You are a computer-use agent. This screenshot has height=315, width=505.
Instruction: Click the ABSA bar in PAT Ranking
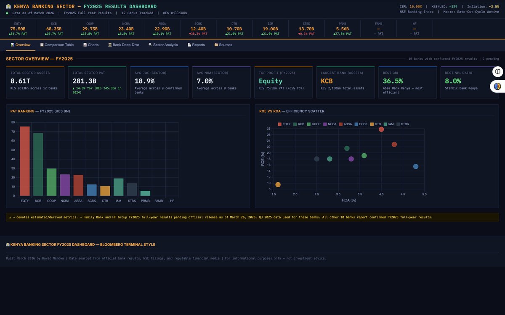(78, 185)
